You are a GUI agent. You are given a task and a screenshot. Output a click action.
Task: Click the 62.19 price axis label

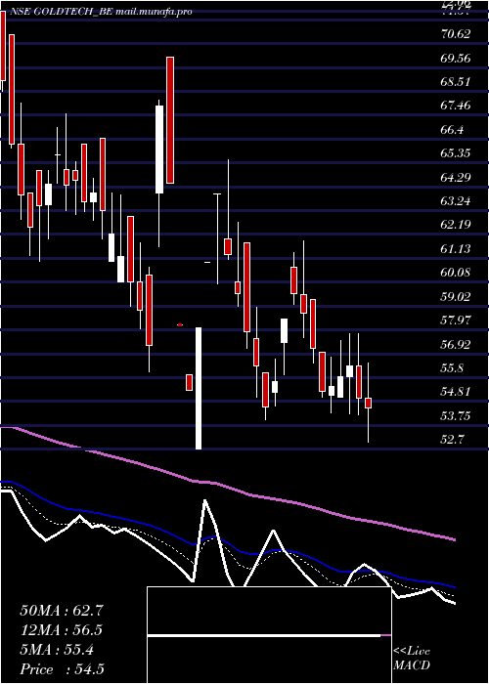[457, 225]
